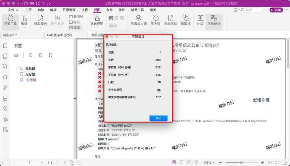
Task: Open the 仿真放大镜 loupe tool
Action: click(x=139, y=20)
